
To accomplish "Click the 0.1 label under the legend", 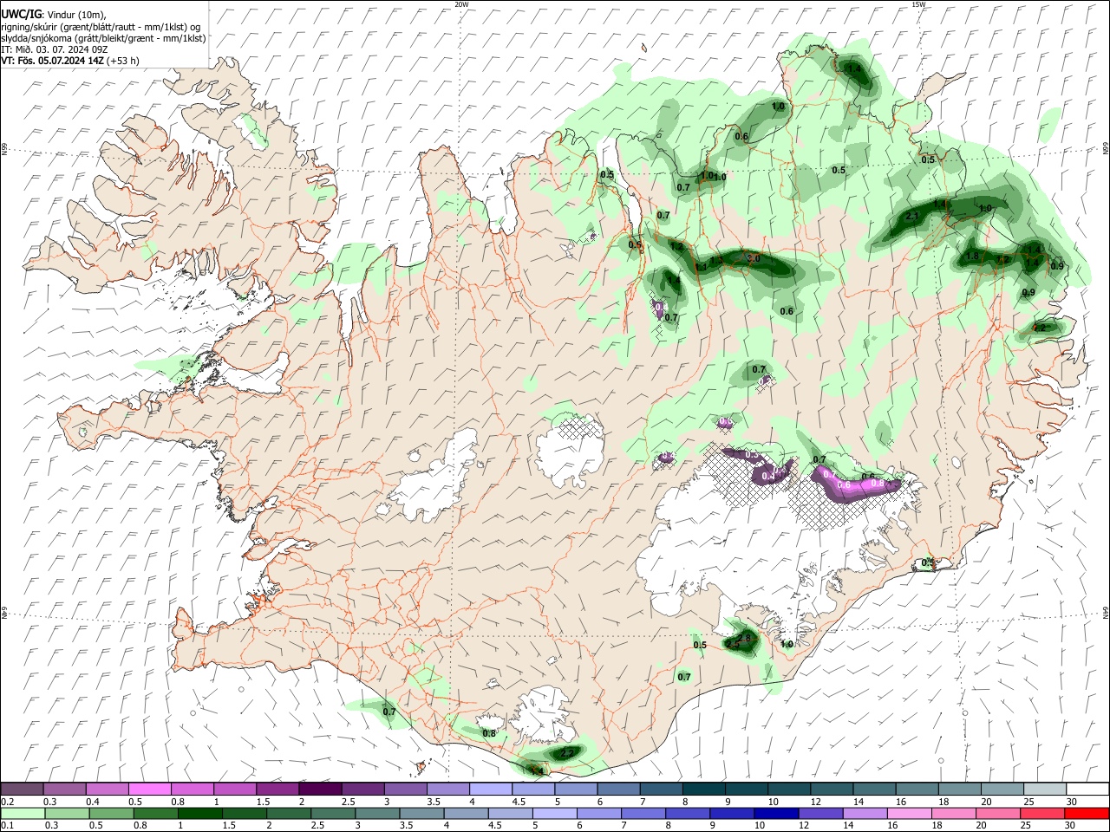I will [x=6, y=826].
